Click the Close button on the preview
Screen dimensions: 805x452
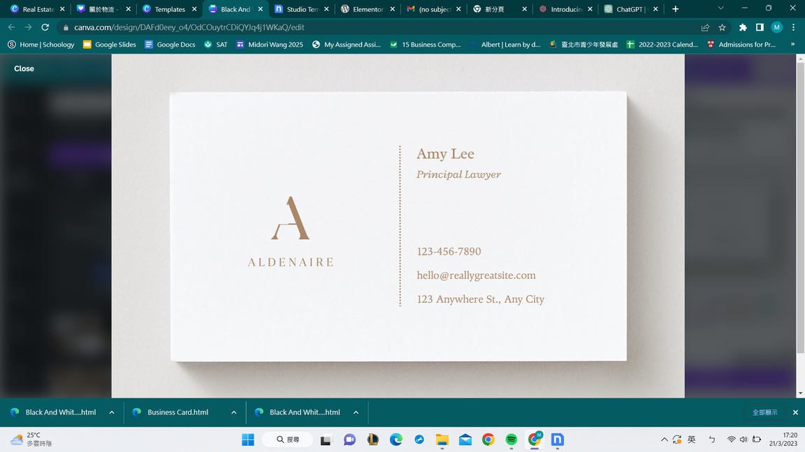coord(24,68)
